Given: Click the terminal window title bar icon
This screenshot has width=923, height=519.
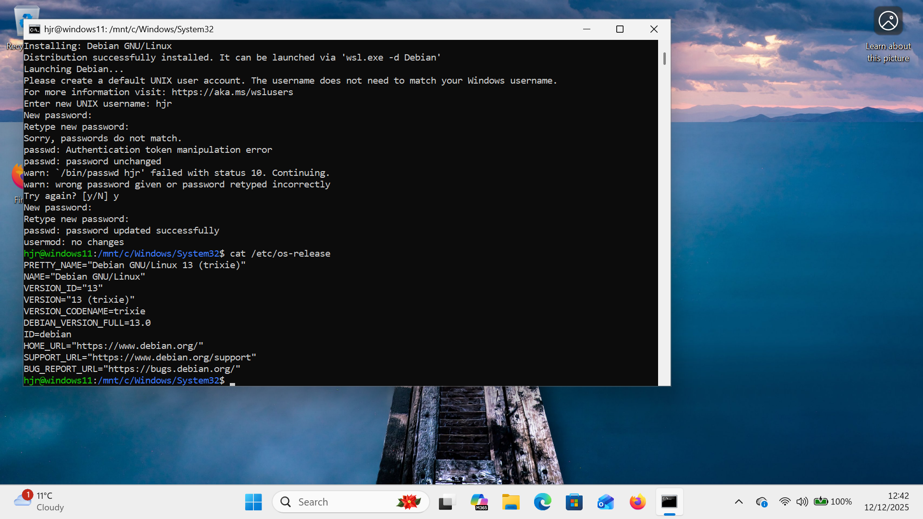Looking at the screenshot, I should [34, 29].
